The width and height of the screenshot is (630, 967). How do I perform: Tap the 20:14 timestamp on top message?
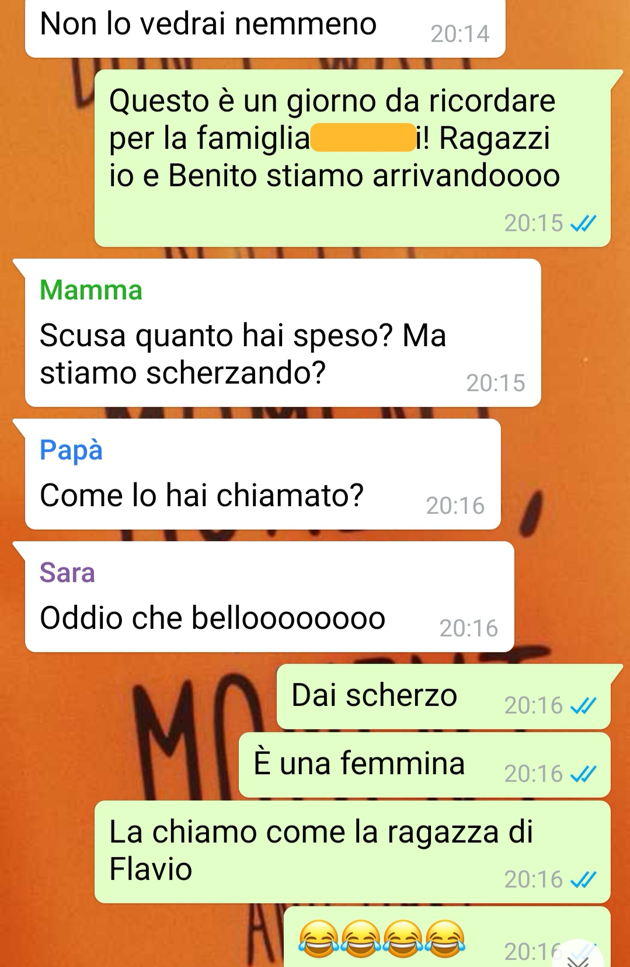click(x=460, y=34)
